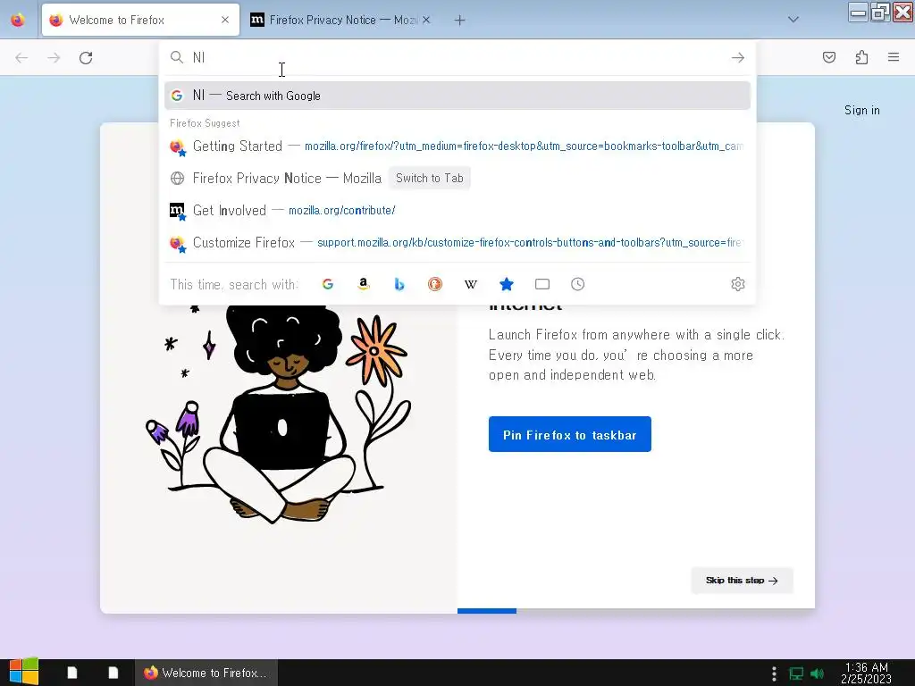Screen dimensions: 915x686
Task: Open Get Involved mozilla.org/contribute suggestion
Action: click(457, 210)
